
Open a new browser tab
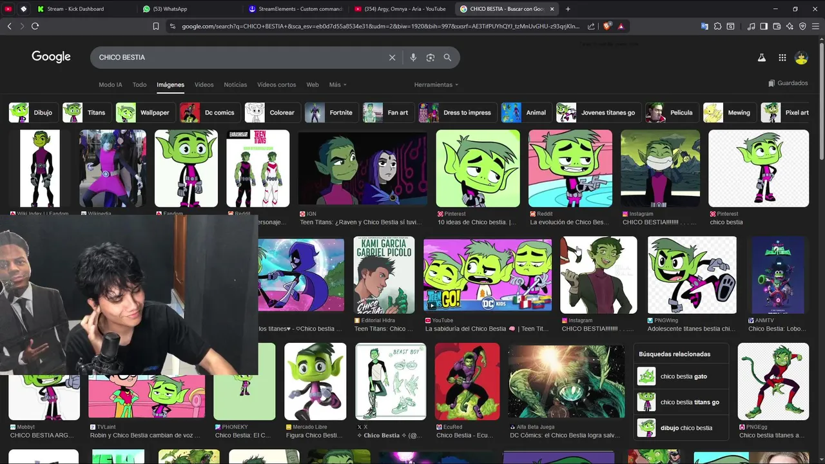click(x=568, y=9)
